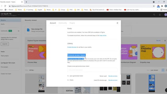Open the Meete bookmark folder
Viewport: 167px width, 94px height.
pos(19,10)
